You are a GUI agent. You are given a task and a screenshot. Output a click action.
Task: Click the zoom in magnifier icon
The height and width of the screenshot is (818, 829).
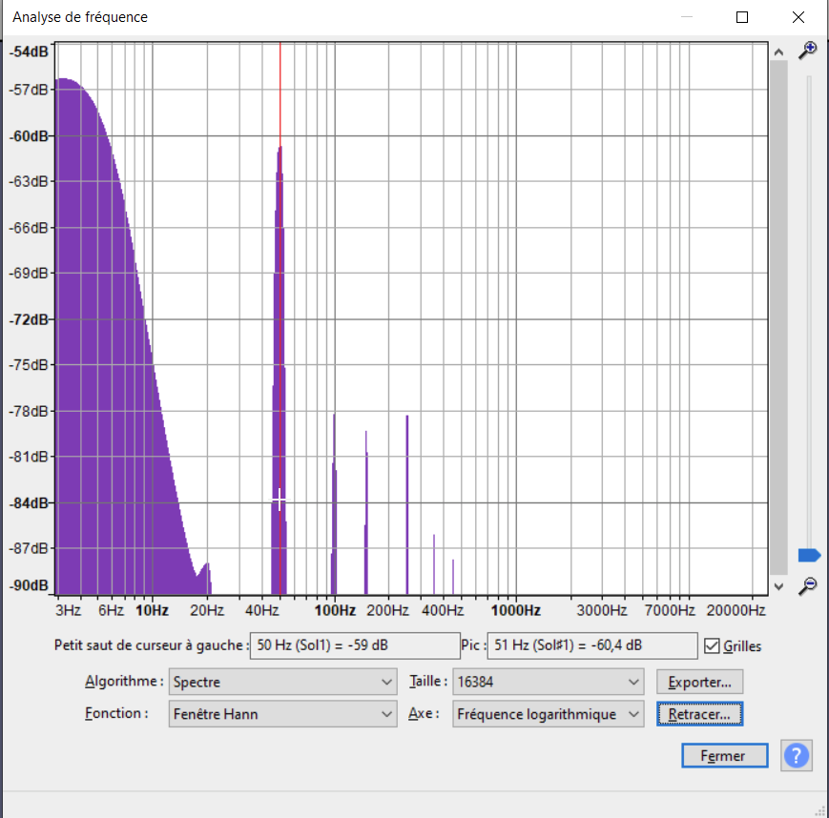808,50
